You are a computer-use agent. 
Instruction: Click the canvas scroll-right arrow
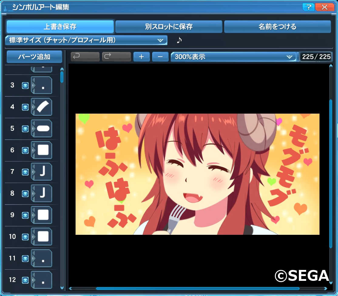coord(326,288)
